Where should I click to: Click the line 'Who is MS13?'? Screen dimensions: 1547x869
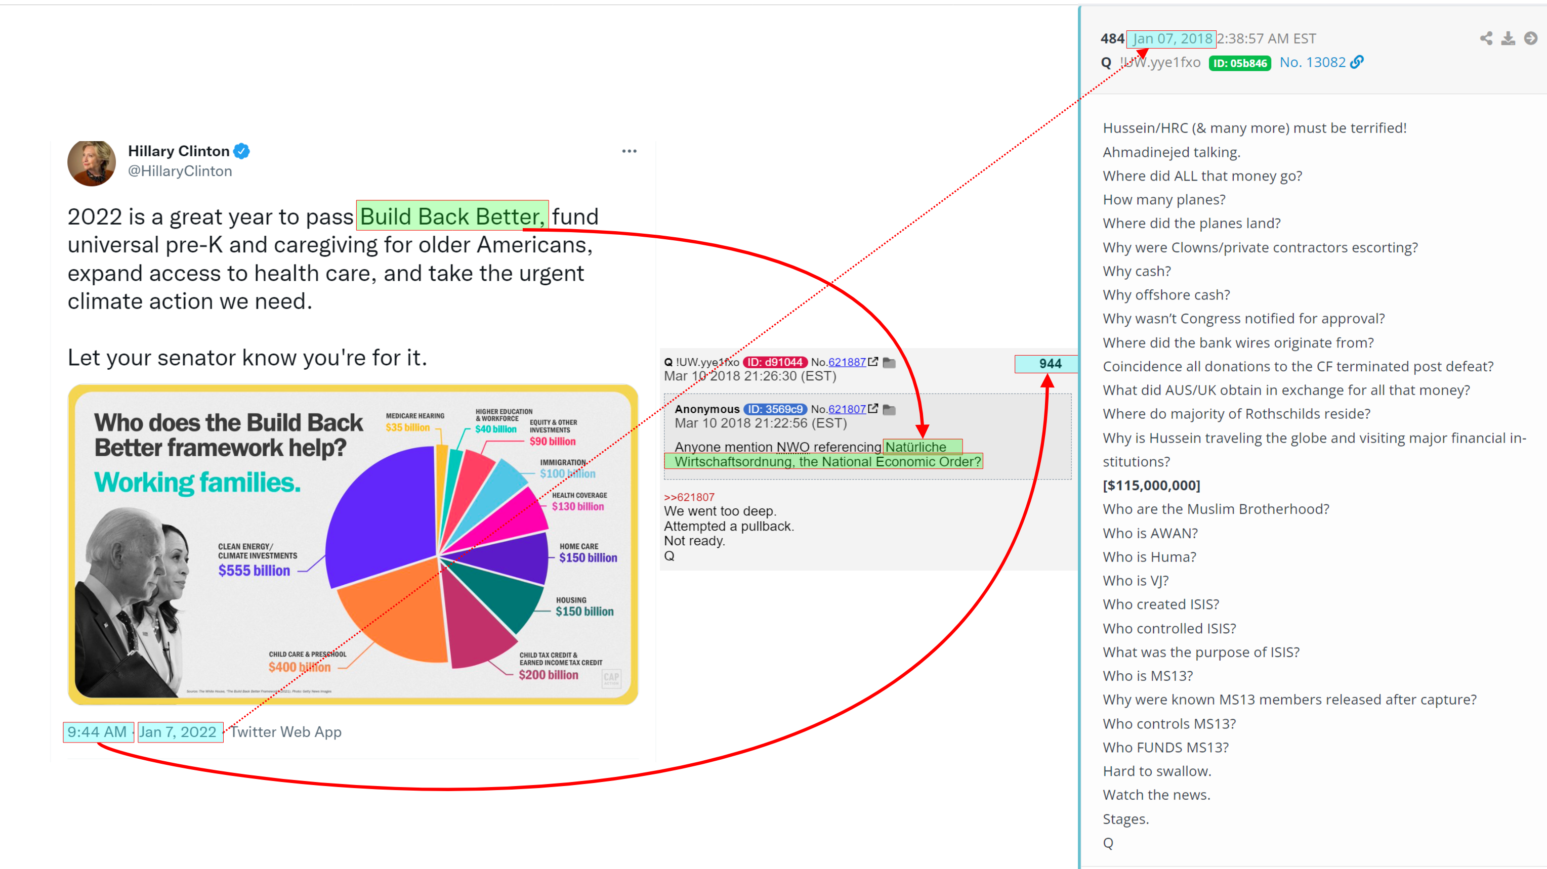point(1148,676)
